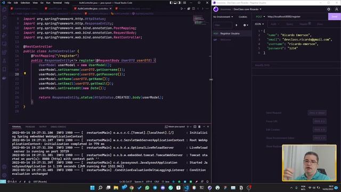Open the Selection menu
This screenshot has height=192, width=341.
tap(25, 3)
